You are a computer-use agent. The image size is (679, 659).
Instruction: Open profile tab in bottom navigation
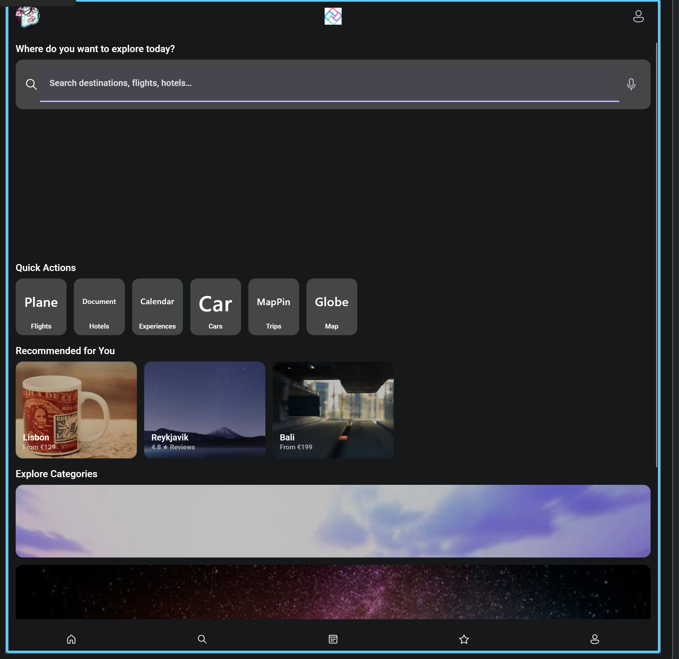[595, 639]
